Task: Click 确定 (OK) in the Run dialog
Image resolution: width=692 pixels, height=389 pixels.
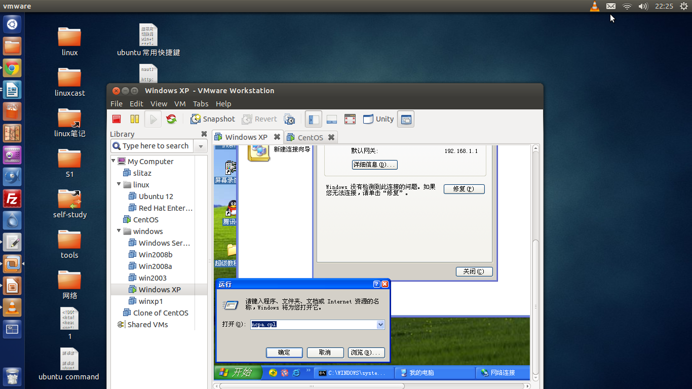Action: (284, 353)
